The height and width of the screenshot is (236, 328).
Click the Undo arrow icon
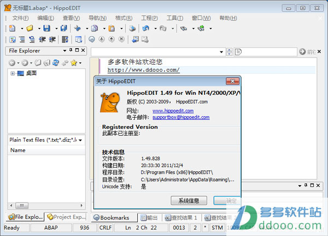click(146, 28)
